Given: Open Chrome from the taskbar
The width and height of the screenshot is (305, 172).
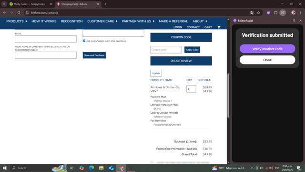Looking at the screenshot, I should pos(122,168).
